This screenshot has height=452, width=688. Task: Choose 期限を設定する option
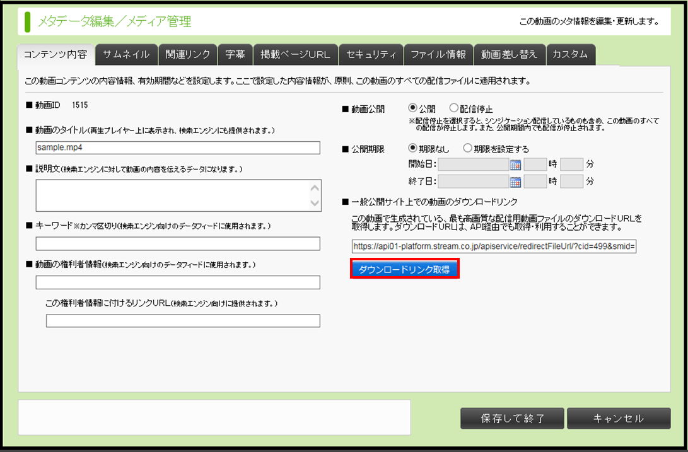(467, 149)
